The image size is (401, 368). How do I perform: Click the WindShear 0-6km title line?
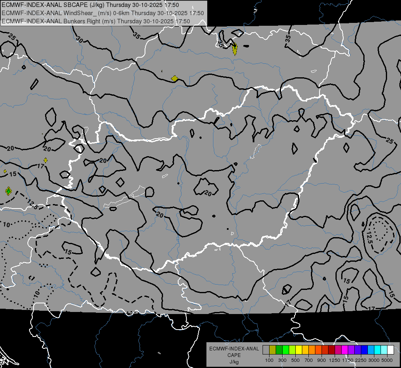pyautogui.click(x=103, y=13)
